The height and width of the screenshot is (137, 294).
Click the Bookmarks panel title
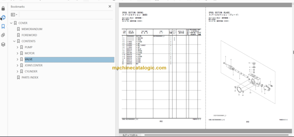tap(18, 6)
